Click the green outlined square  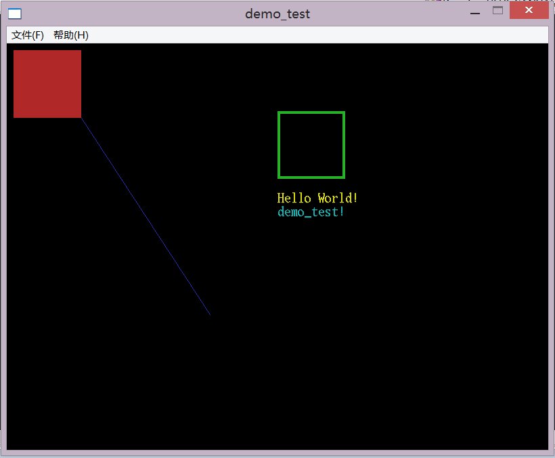coord(311,145)
